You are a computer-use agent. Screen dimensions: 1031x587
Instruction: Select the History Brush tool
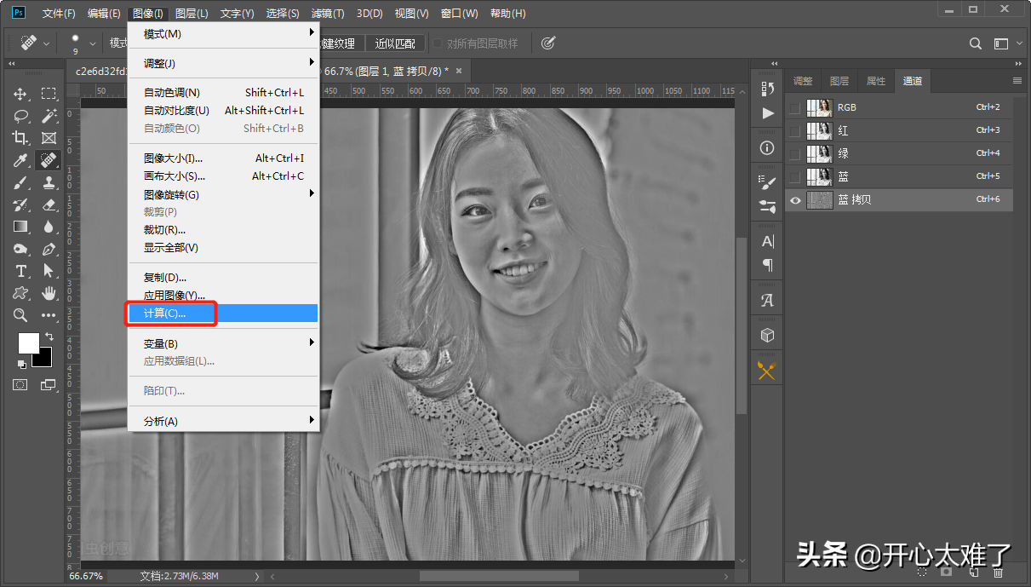click(20, 204)
